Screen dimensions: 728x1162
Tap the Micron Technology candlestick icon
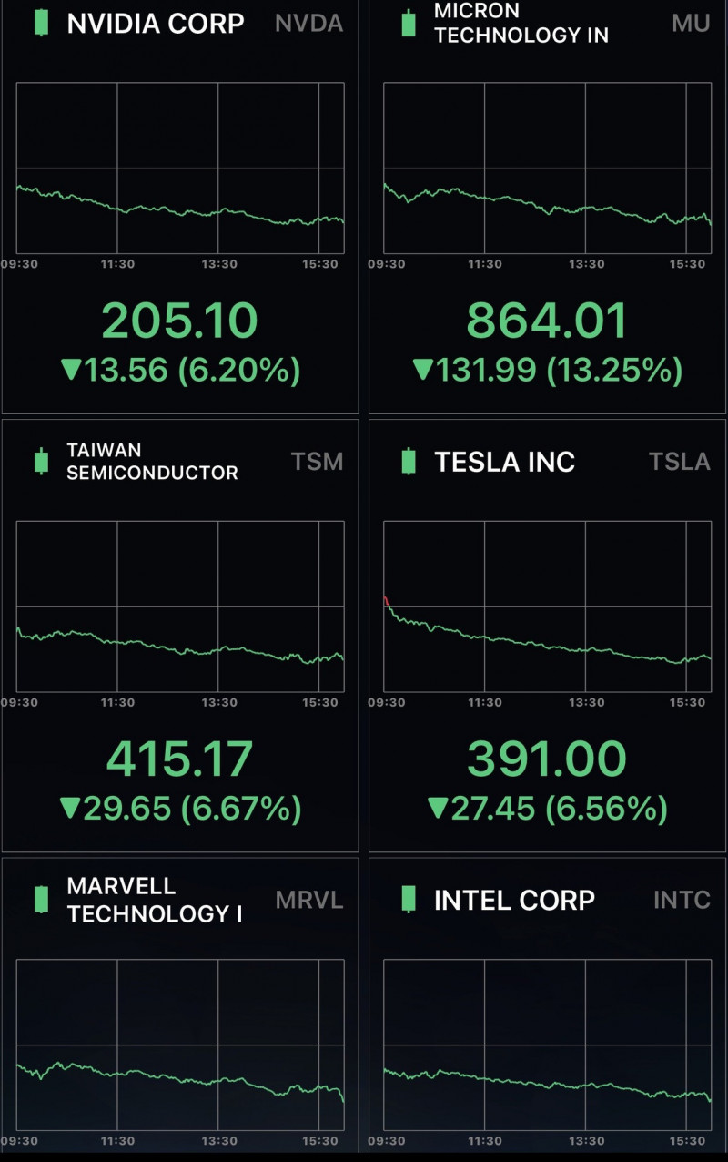tap(409, 23)
